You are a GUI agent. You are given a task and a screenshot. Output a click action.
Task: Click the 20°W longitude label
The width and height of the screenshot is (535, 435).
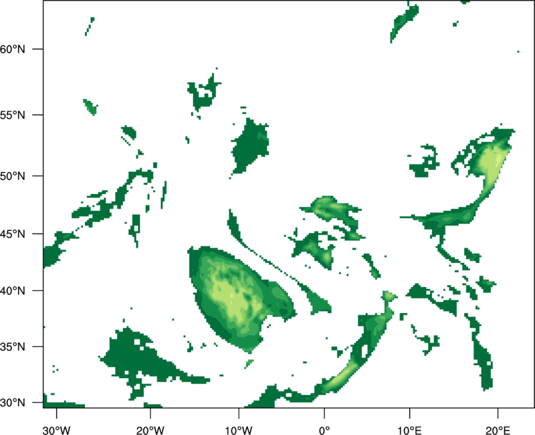150,430
